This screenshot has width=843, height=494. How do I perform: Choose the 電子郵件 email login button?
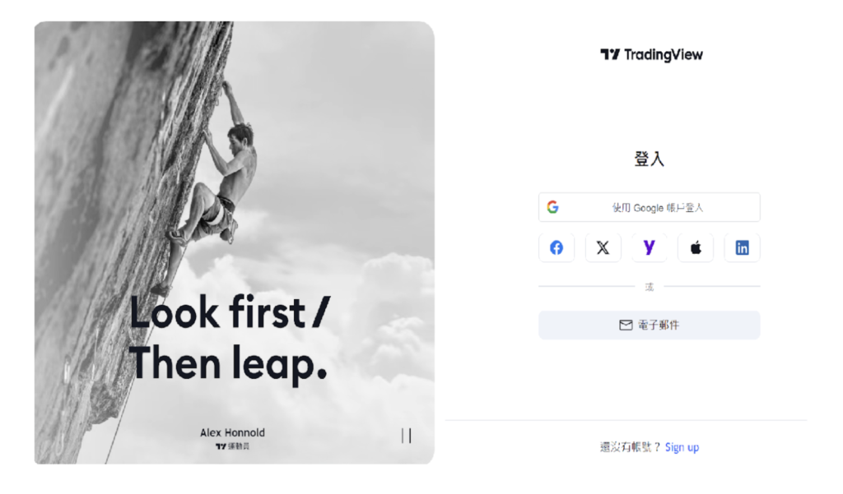tap(649, 325)
